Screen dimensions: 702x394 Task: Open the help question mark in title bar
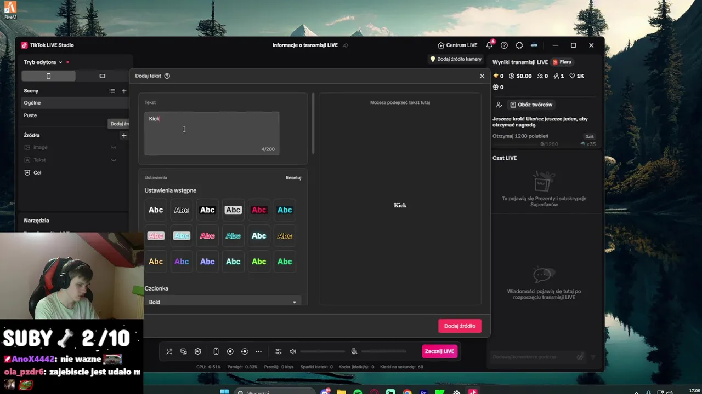click(504, 45)
